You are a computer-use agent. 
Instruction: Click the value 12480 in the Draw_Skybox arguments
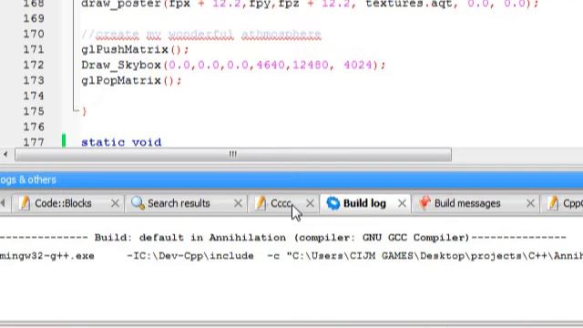point(311,65)
